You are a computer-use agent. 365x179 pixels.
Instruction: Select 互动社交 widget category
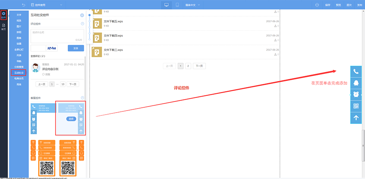[x=19, y=73]
